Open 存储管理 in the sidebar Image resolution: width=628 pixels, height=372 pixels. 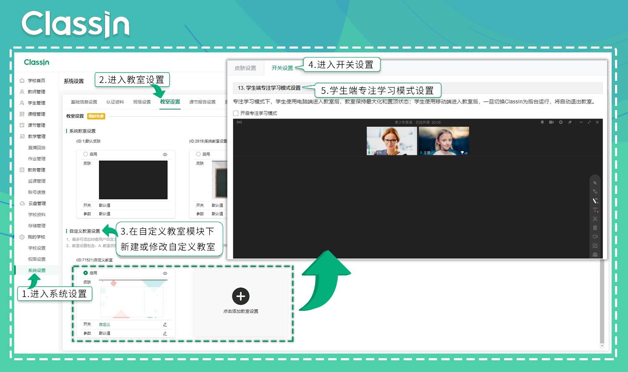click(x=36, y=225)
